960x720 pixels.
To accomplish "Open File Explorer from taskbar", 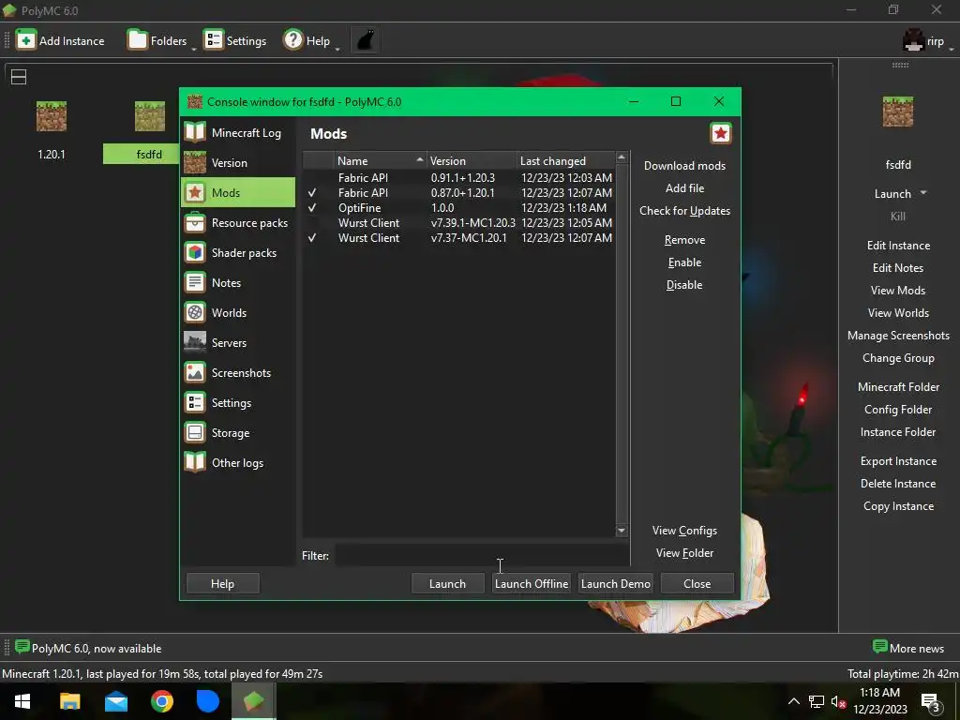I will click(x=69, y=701).
